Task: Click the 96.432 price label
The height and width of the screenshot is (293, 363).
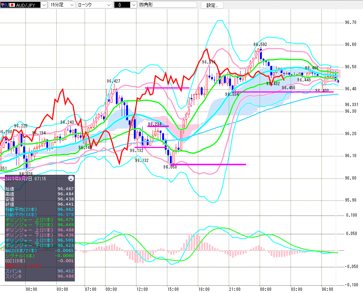Action: coord(273,84)
